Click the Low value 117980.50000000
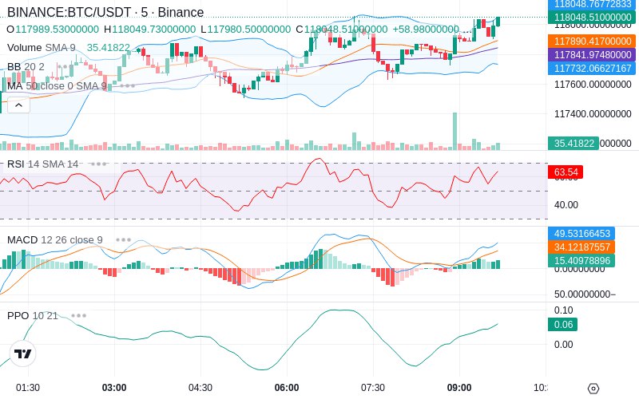 [249, 30]
